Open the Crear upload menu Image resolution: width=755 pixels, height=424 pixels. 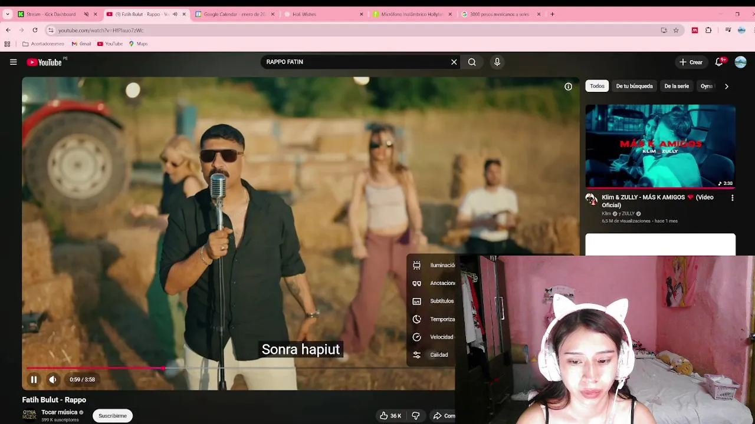click(691, 62)
